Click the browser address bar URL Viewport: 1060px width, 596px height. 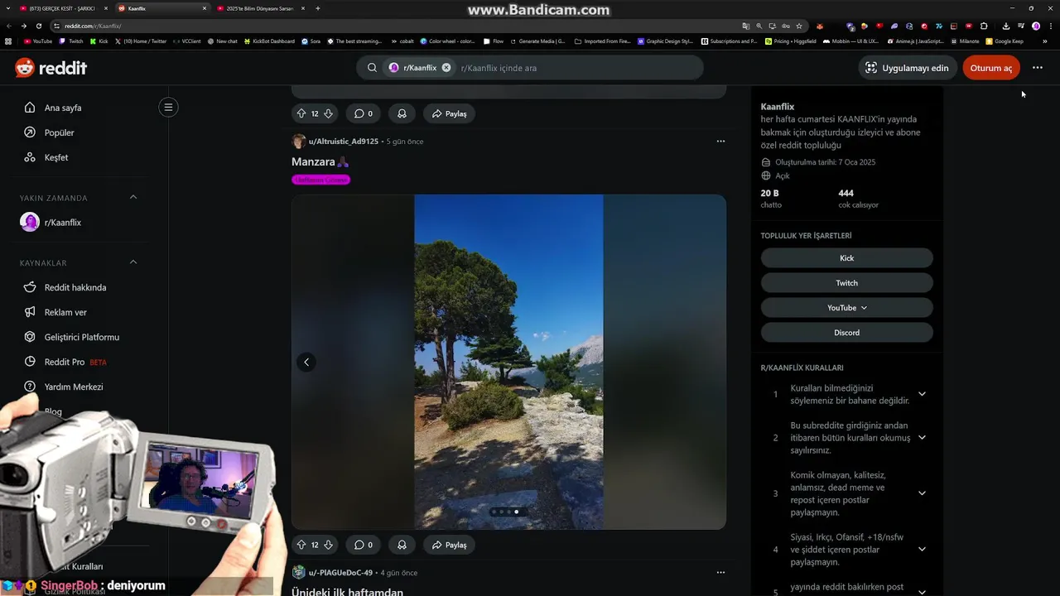coord(93,26)
